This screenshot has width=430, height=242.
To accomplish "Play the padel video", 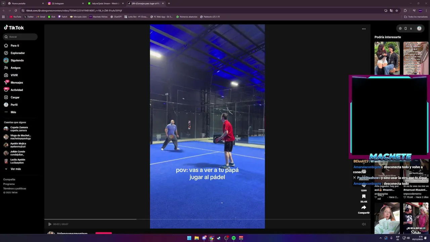I will (x=50, y=224).
